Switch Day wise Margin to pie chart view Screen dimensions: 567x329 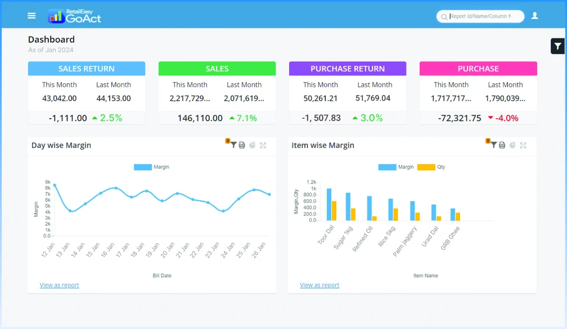252,145
